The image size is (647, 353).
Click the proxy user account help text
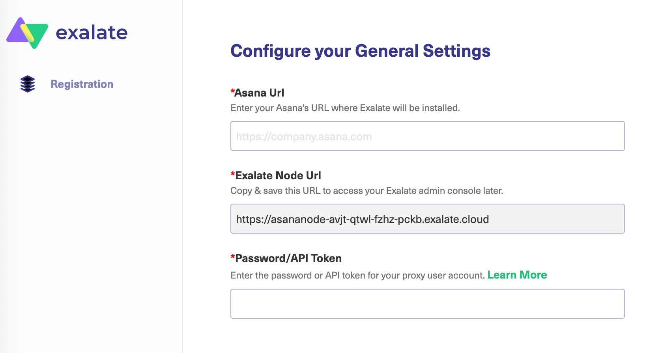click(357, 275)
